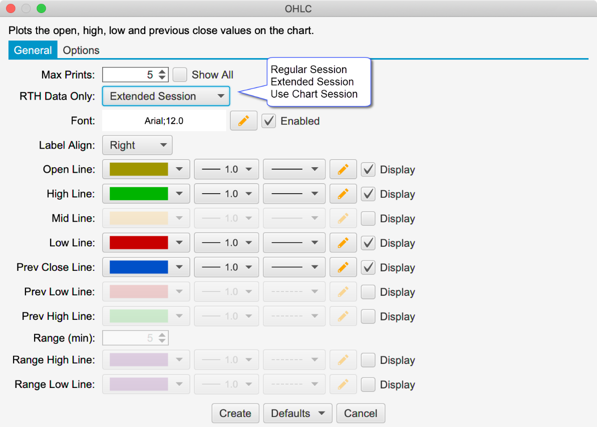Increase Max Prints with the stepper arrows

click(162, 72)
